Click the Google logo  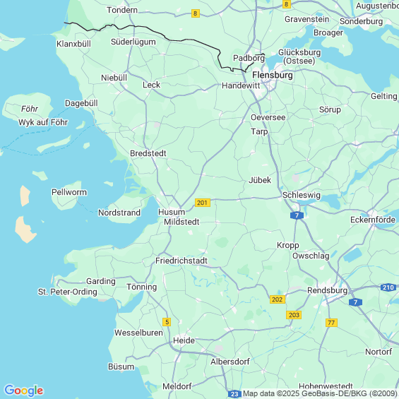tap(24, 391)
